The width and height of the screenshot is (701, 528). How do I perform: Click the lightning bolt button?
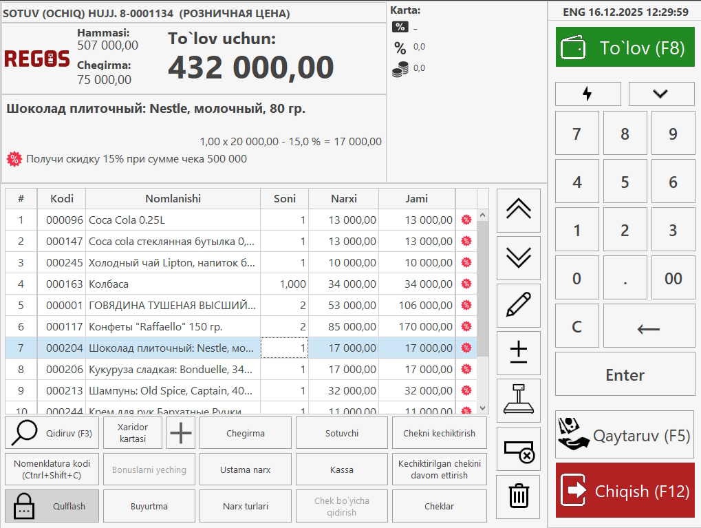click(x=587, y=94)
